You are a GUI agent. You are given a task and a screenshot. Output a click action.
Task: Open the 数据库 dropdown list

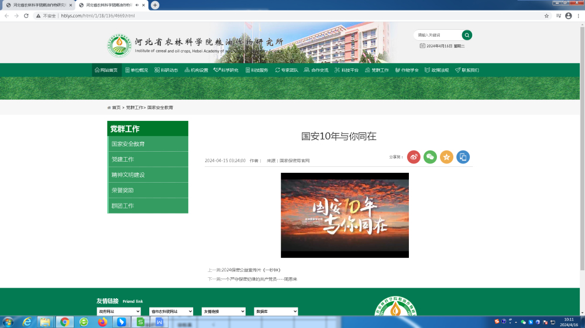point(276,312)
